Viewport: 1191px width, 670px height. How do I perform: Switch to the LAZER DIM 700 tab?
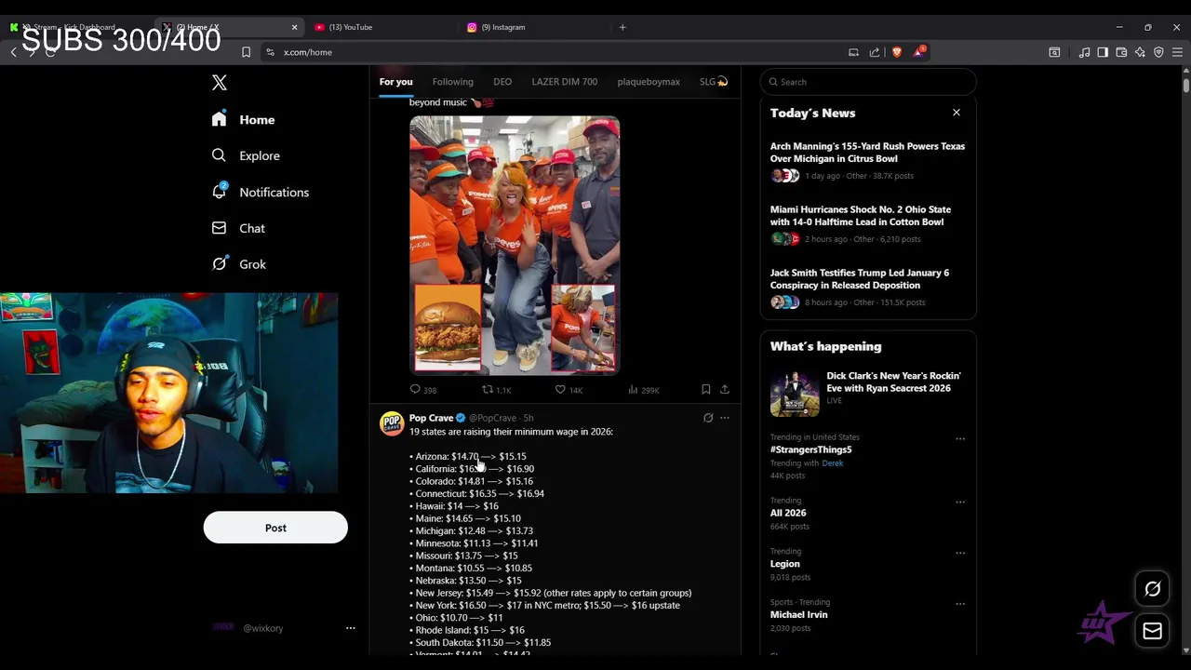[564, 82]
